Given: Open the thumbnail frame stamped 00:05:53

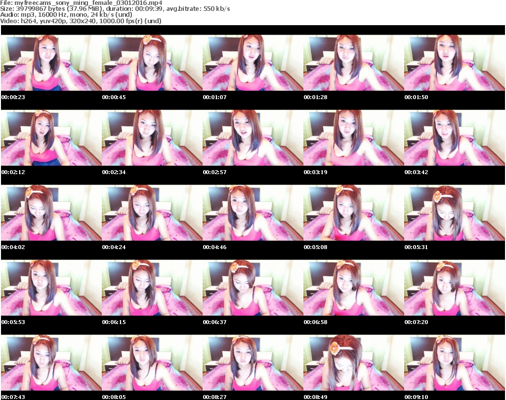Looking at the screenshot, I should coord(51,288).
